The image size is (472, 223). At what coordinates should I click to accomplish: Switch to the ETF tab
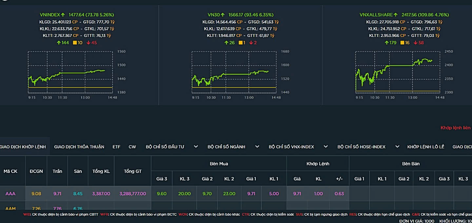tap(116, 147)
